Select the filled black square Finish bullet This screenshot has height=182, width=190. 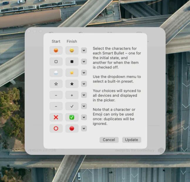pyautogui.click(x=72, y=62)
